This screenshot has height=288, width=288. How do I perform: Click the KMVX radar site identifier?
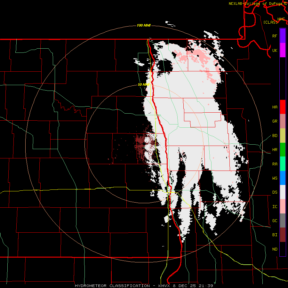pos(164,286)
